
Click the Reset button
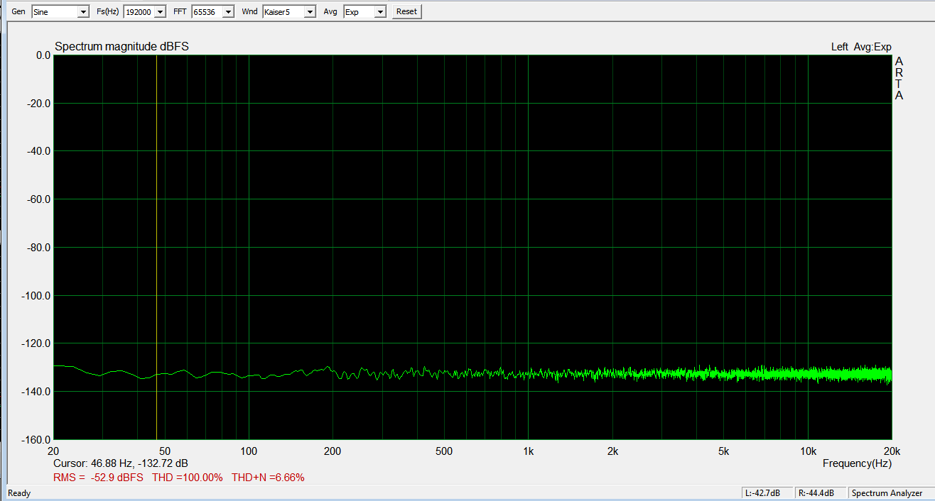coord(407,12)
